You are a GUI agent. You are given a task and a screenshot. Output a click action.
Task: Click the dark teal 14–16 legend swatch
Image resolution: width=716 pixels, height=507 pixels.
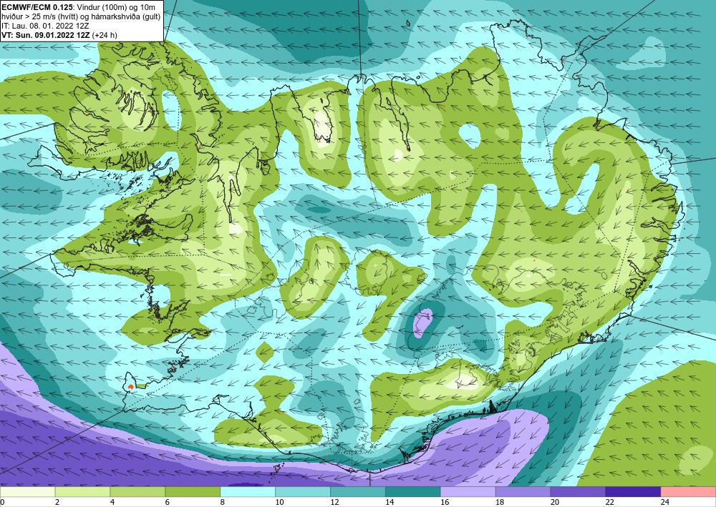coord(413,492)
